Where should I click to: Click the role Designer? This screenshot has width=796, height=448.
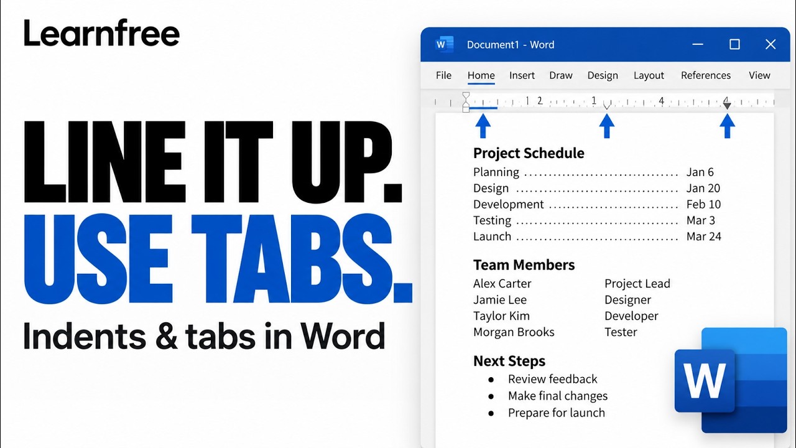coord(627,300)
